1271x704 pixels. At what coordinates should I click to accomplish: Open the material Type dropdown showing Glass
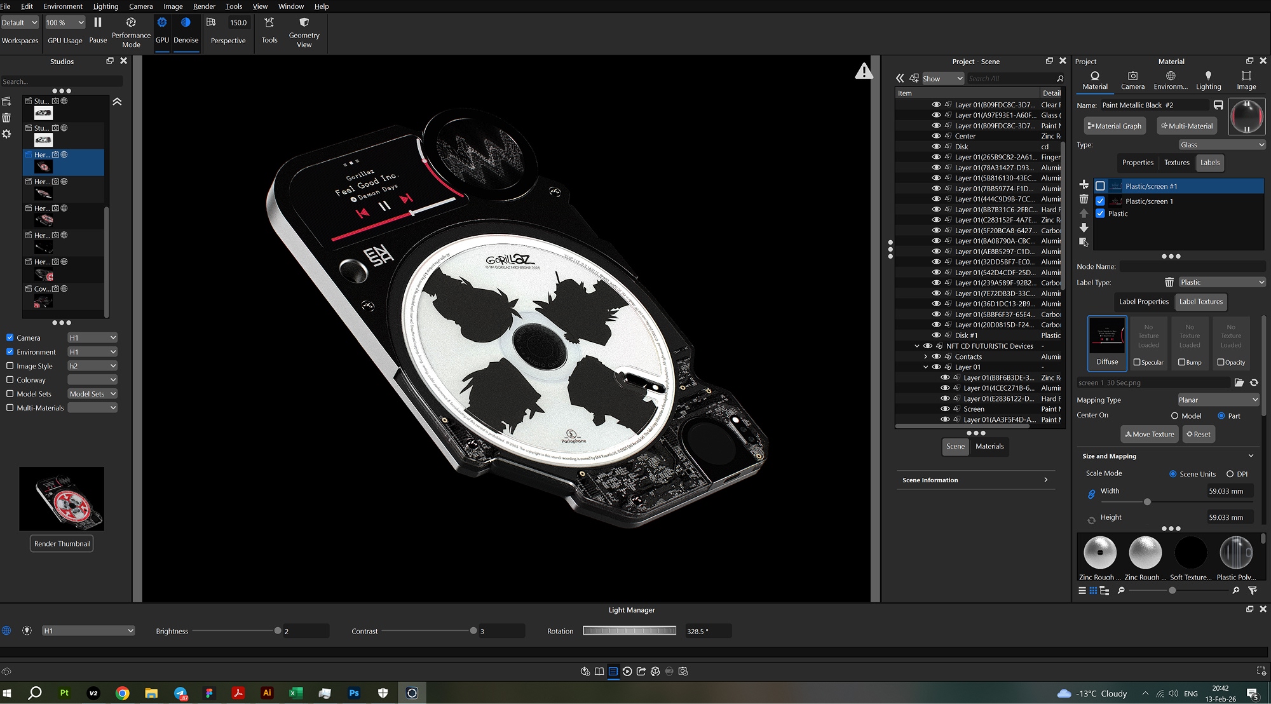coord(1221,144)
